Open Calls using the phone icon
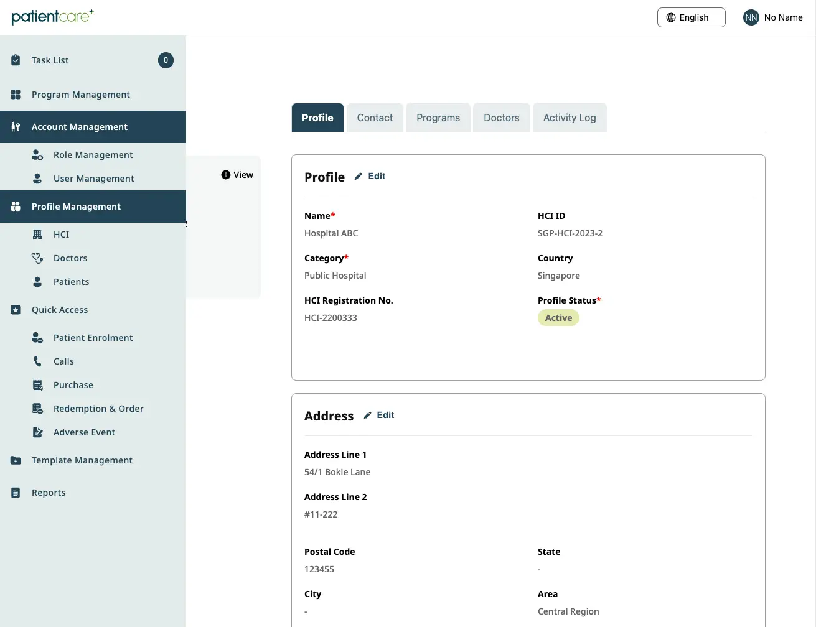The height and width of the screenshot is (627, 816). click(37, 361)
